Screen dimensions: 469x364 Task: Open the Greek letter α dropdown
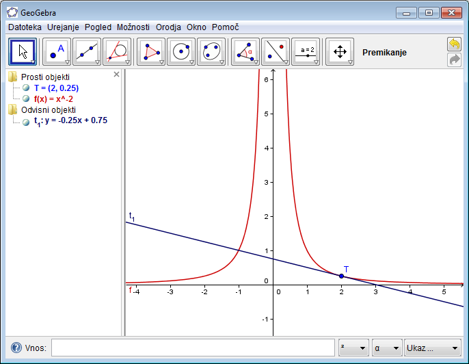[x=386, y=348]
